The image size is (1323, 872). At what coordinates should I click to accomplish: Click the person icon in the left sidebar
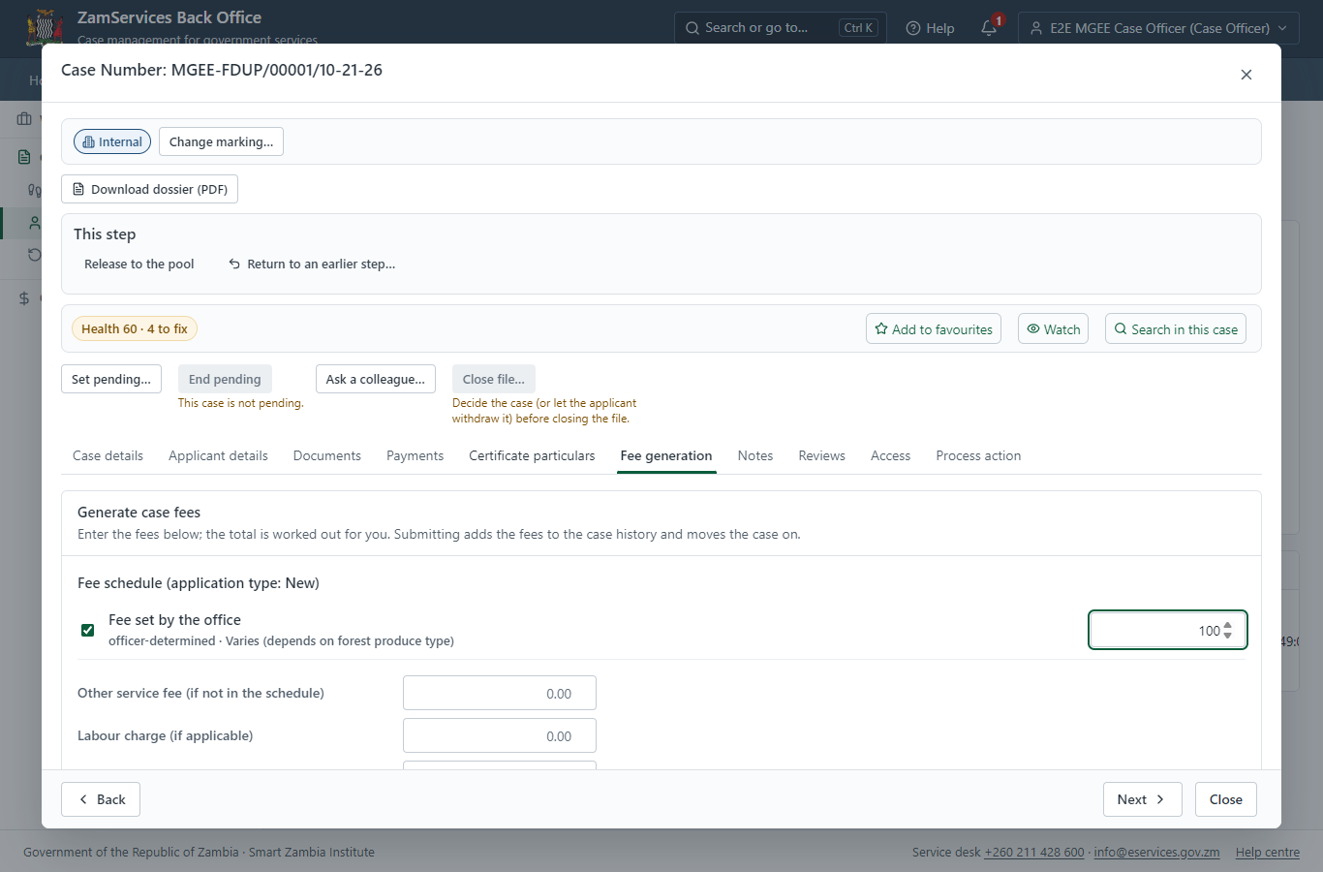click(35, 223)
